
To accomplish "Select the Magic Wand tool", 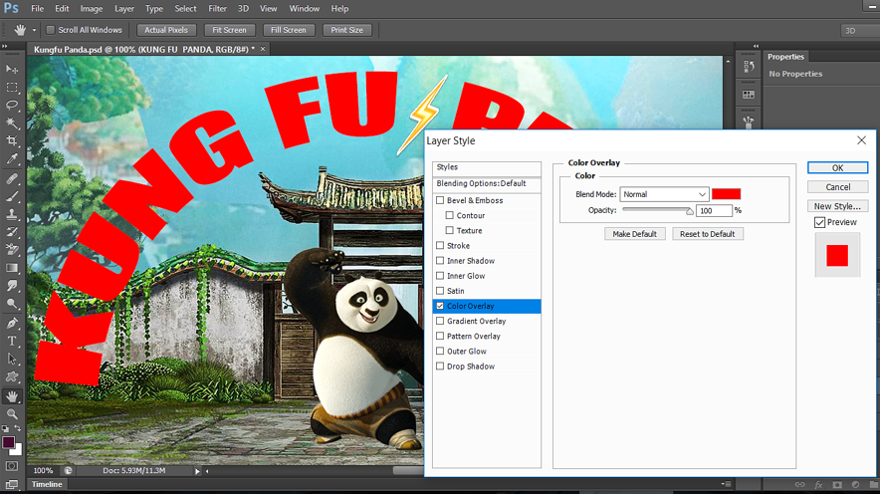I will [x=12, y=123].
